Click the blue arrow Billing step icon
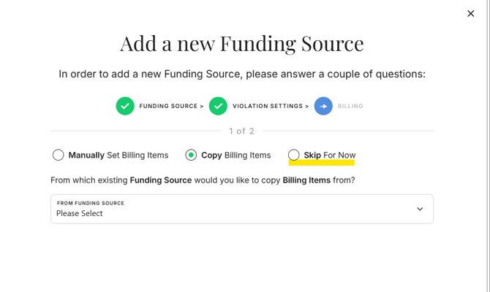Viewport: 490px width, 292px height. click(323, 106)
